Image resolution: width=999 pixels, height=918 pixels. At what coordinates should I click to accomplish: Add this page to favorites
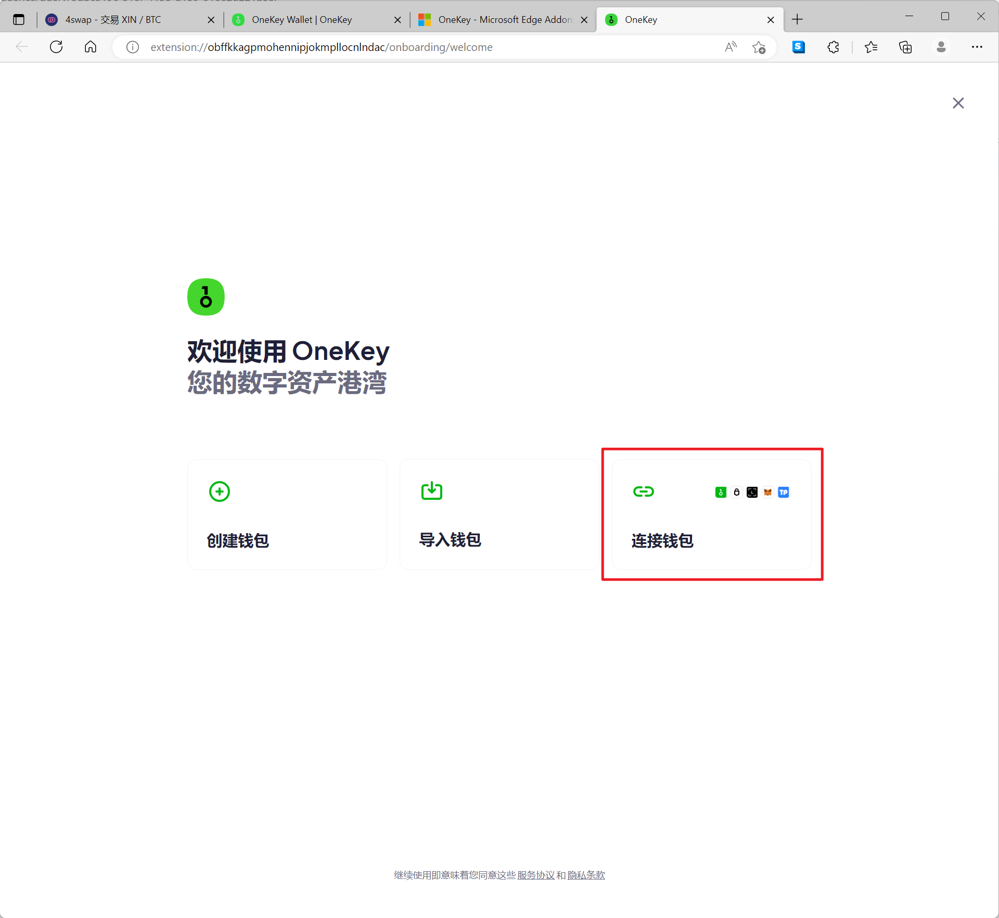759,47
